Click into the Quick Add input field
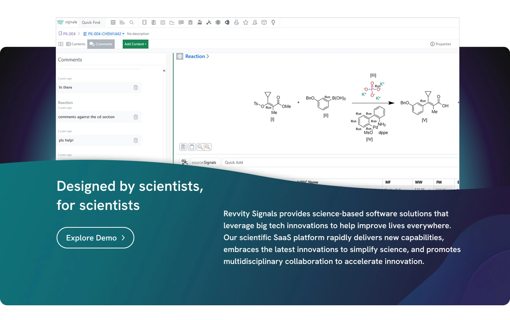 [339, 163]
